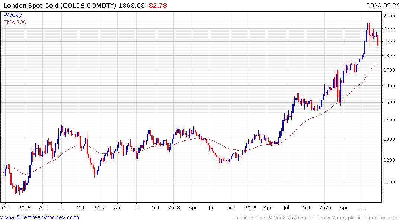
Task: Select the price change -82.78
Action: [157, 6]
